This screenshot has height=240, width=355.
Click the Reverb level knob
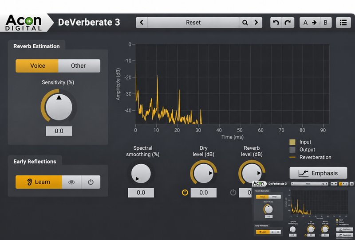[252, 173]
